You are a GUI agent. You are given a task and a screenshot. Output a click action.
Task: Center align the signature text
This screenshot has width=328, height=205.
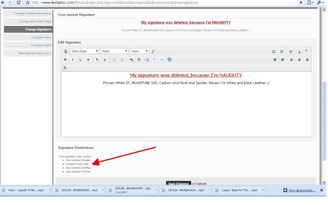click(299, 59)
